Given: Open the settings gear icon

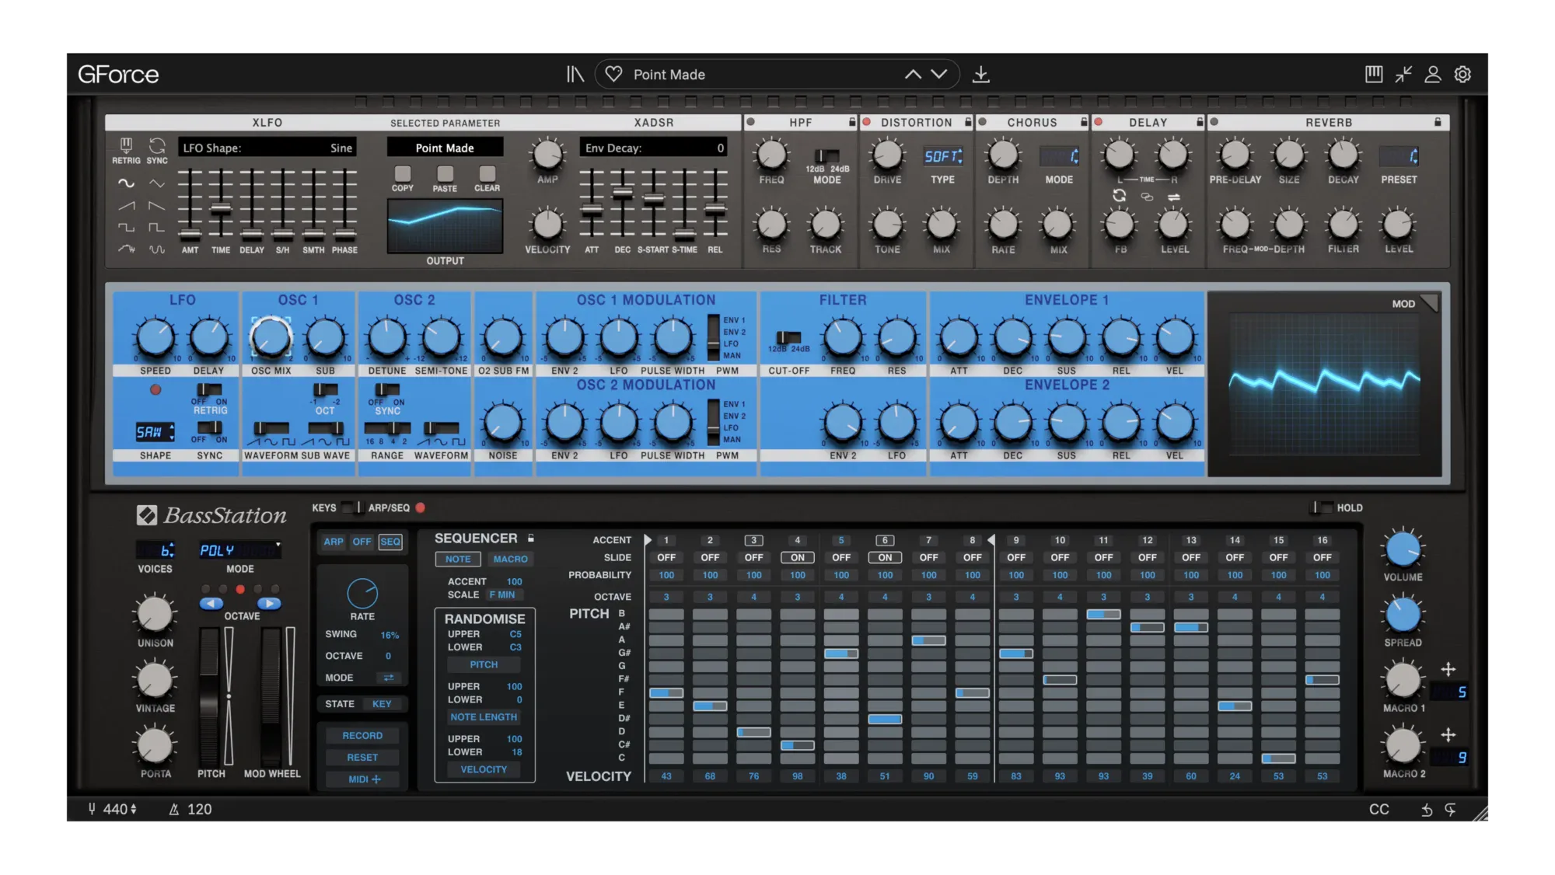Looking at the screenshot, I should click(1462, 74).
